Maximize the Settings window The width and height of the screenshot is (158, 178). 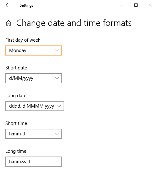(136, 5)
